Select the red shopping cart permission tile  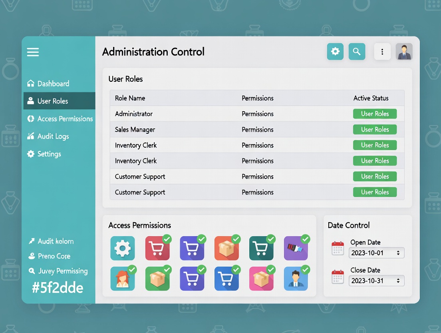(157, 249)
